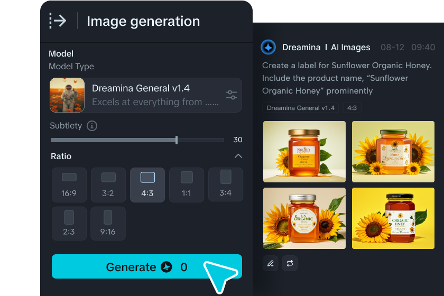Choose the 9:16 ratio option

coord(108,224)
